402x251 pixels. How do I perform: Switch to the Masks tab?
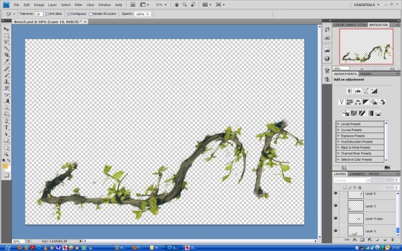(366, 74)
